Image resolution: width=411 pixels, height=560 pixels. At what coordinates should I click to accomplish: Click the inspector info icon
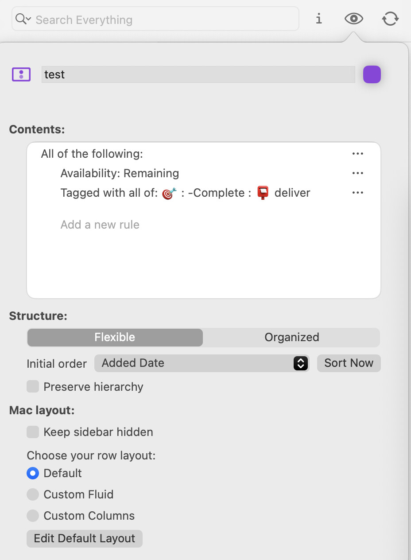click(318, 19)
